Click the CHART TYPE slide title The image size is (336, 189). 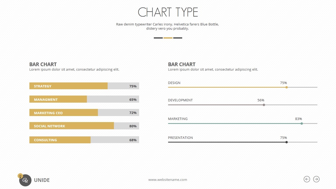coord(168,12)
